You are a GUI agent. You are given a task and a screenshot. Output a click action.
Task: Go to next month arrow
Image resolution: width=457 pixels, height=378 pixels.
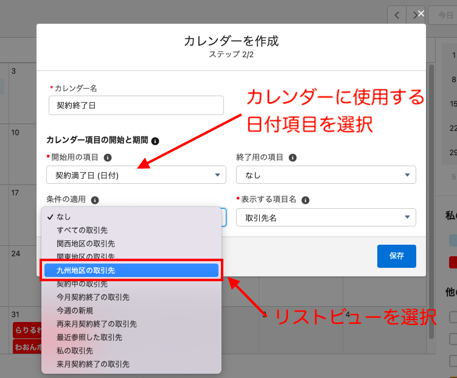(x=416, y=15)
